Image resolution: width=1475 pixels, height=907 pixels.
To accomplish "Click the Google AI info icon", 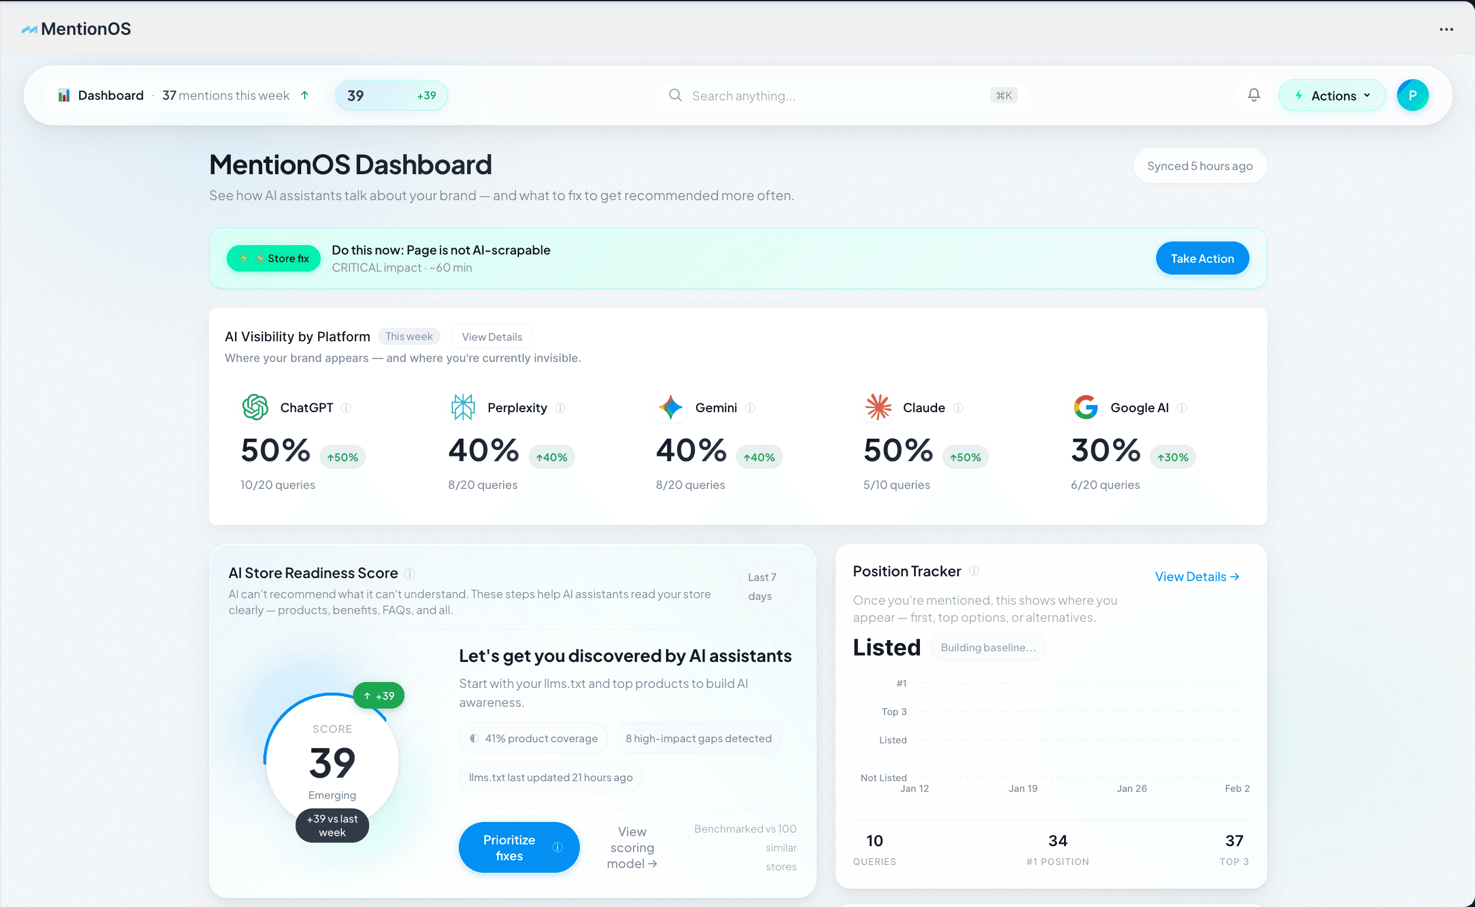I will pos(1182,408).
